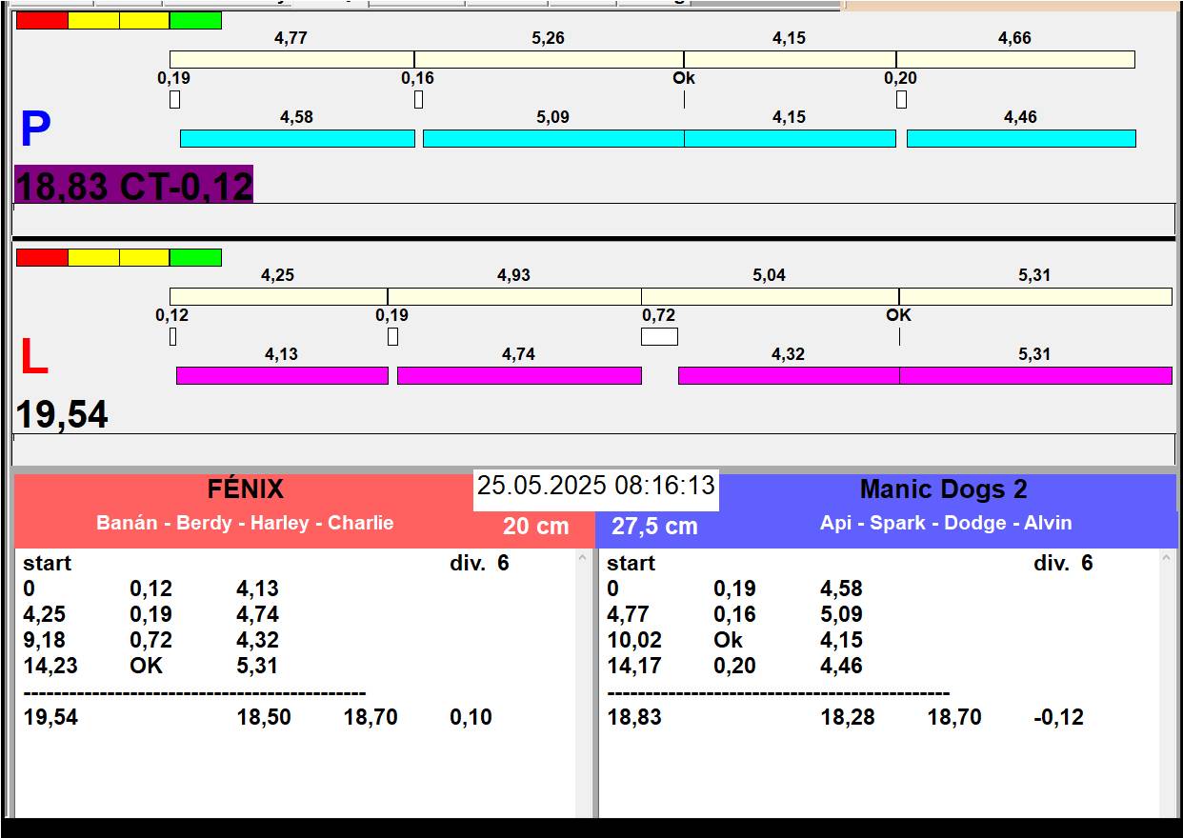The width and height of the screenshot is (1183, 838).
Task: Click the green start light in lane L
Action: [x=195, y=258]
